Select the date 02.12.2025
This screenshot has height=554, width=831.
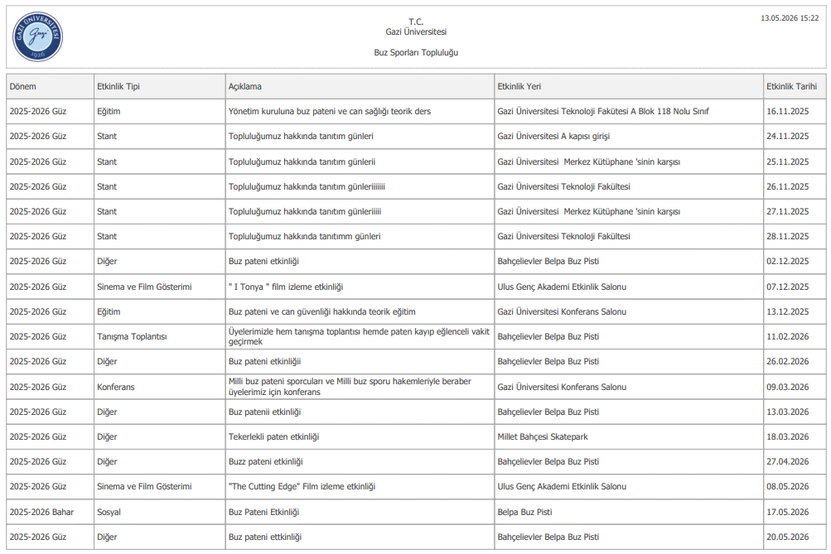click(x=788, y=261)
